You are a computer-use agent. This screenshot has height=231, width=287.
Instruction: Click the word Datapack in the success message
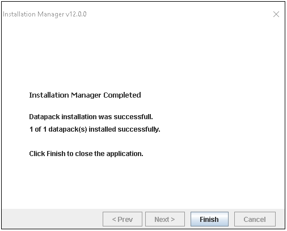click(x=44, y=117)
